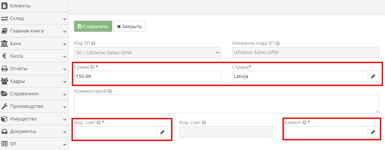This screenshot has width=385, height=150.
Task: Click the Название кода ЗП field
Action: (x=305, y=52)
